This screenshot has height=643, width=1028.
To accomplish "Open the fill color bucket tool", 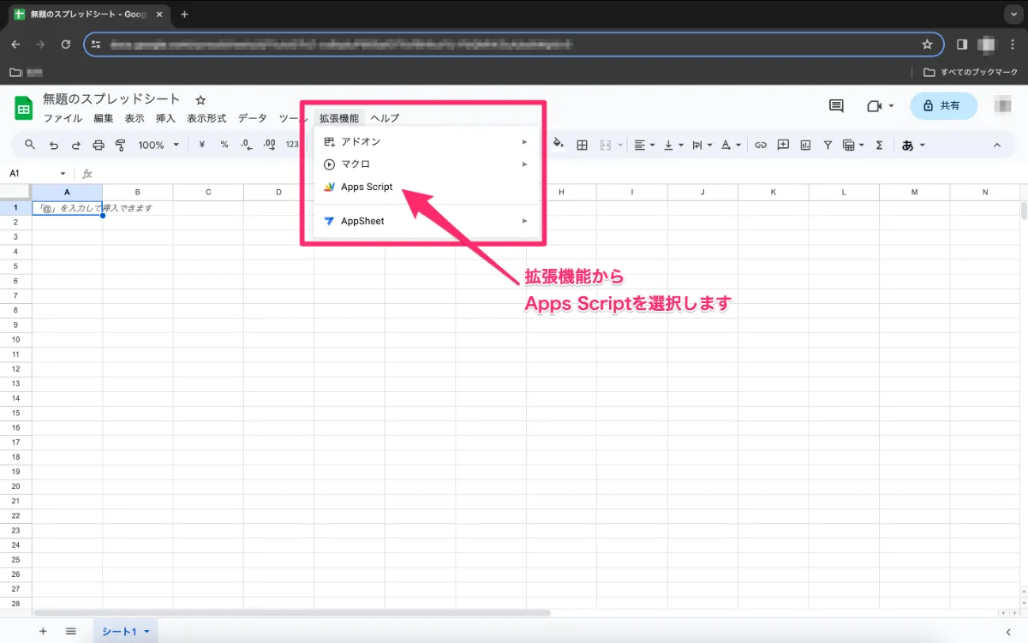I will 559,144.
